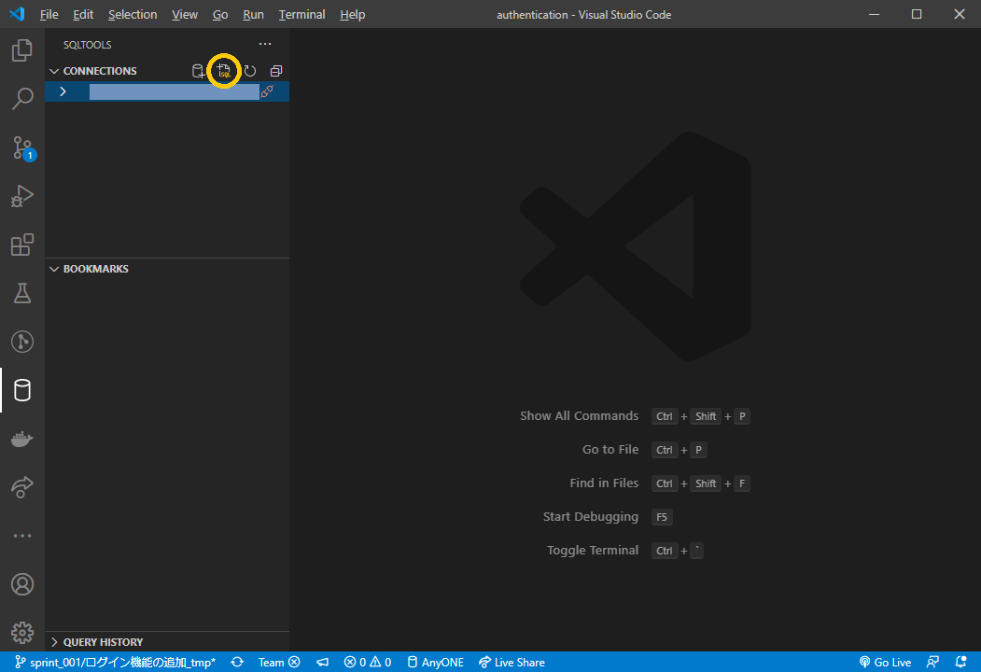Open the Extensions view
981x672 pixels.
point(21,244)
